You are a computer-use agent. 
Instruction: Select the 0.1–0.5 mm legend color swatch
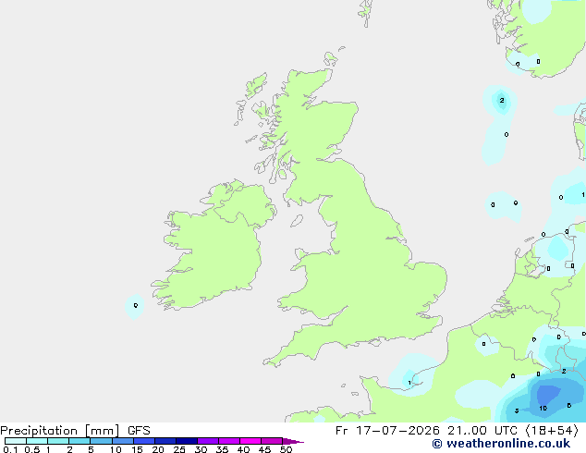point(16,441)
